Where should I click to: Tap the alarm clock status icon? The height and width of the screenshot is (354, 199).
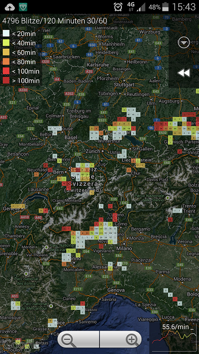click(x=118, y=7)
